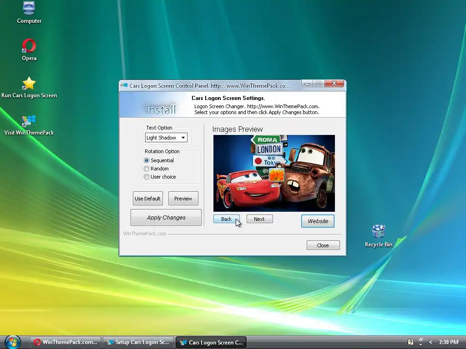
Task: Click the Preview button
Action: tap(183, 198)
